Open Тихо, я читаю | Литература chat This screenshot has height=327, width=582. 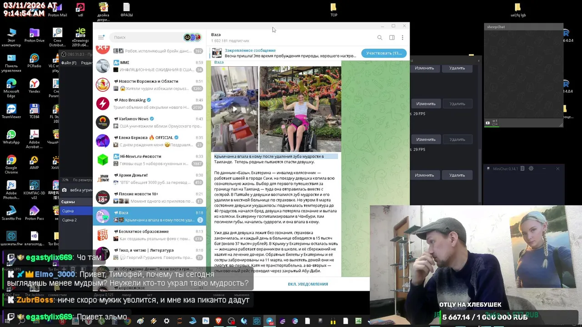click(x=150, y=253)
